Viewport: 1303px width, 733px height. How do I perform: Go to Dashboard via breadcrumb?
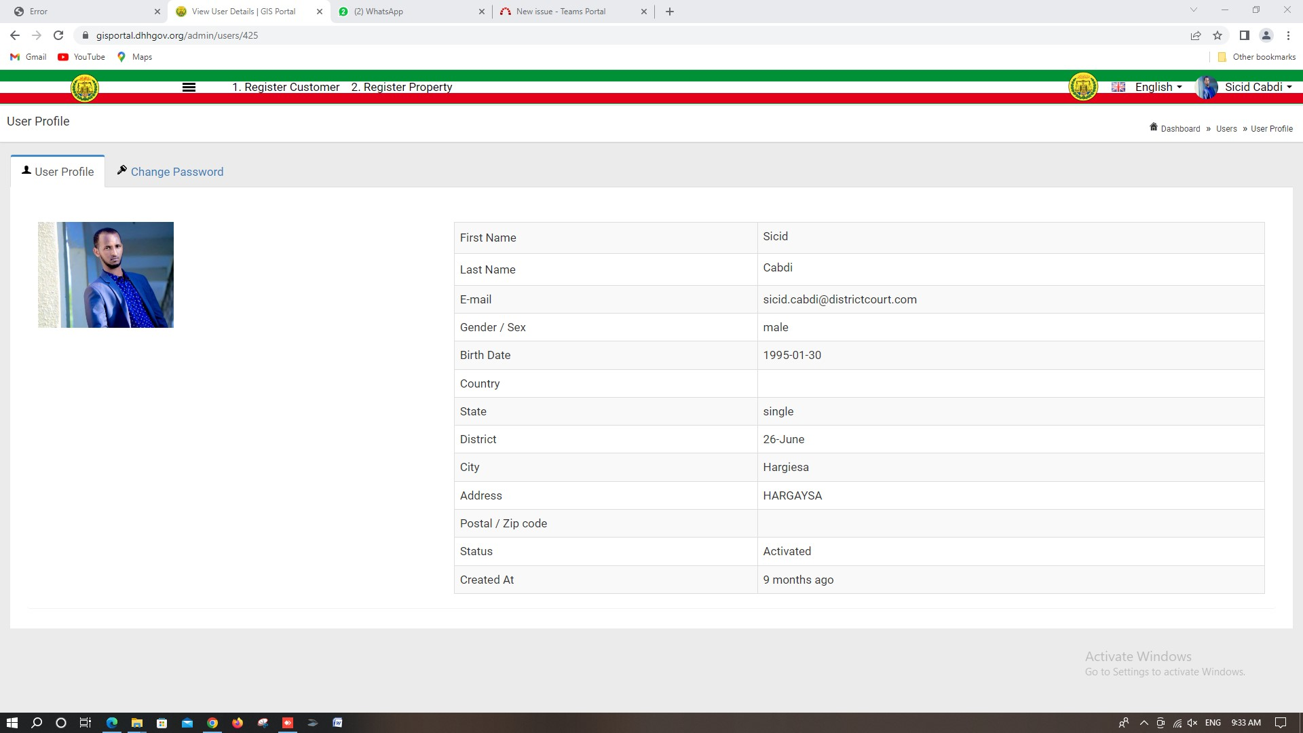(1180, 128)
